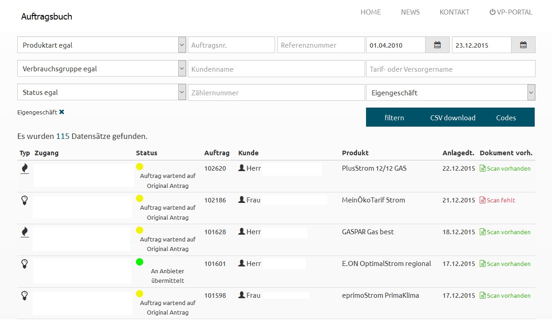The image size is (552, 320).
Task: Click the person icon next to customer of order 102620
Action: click(241, 168)
